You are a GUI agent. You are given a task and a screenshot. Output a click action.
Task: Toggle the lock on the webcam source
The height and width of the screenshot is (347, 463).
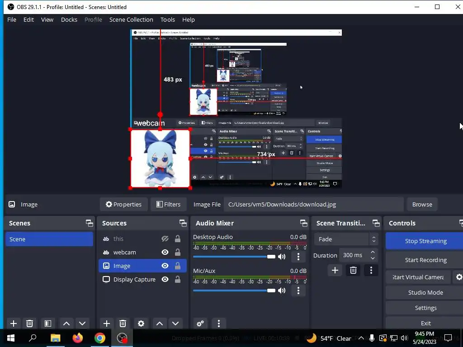pyautogui.click(x=177, y=252)
